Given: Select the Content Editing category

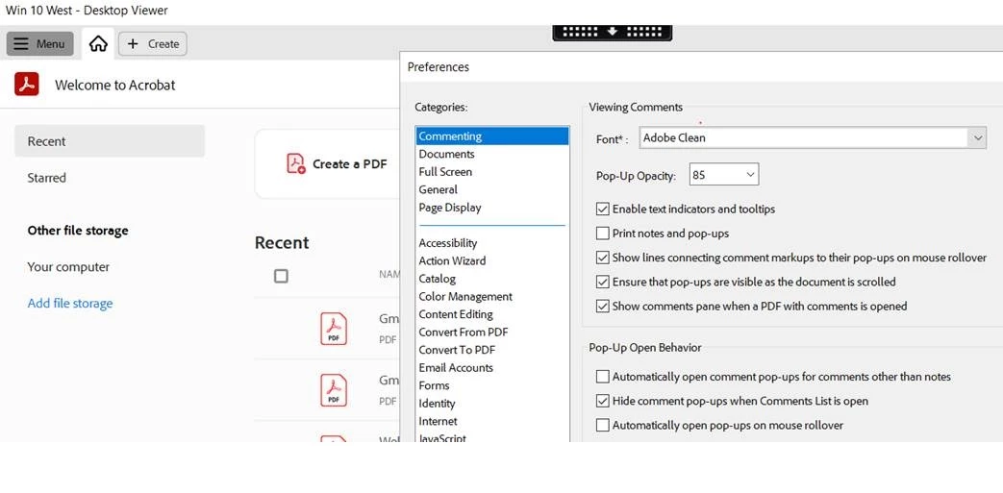Looking at the screenshot, I should click(492, 314).
